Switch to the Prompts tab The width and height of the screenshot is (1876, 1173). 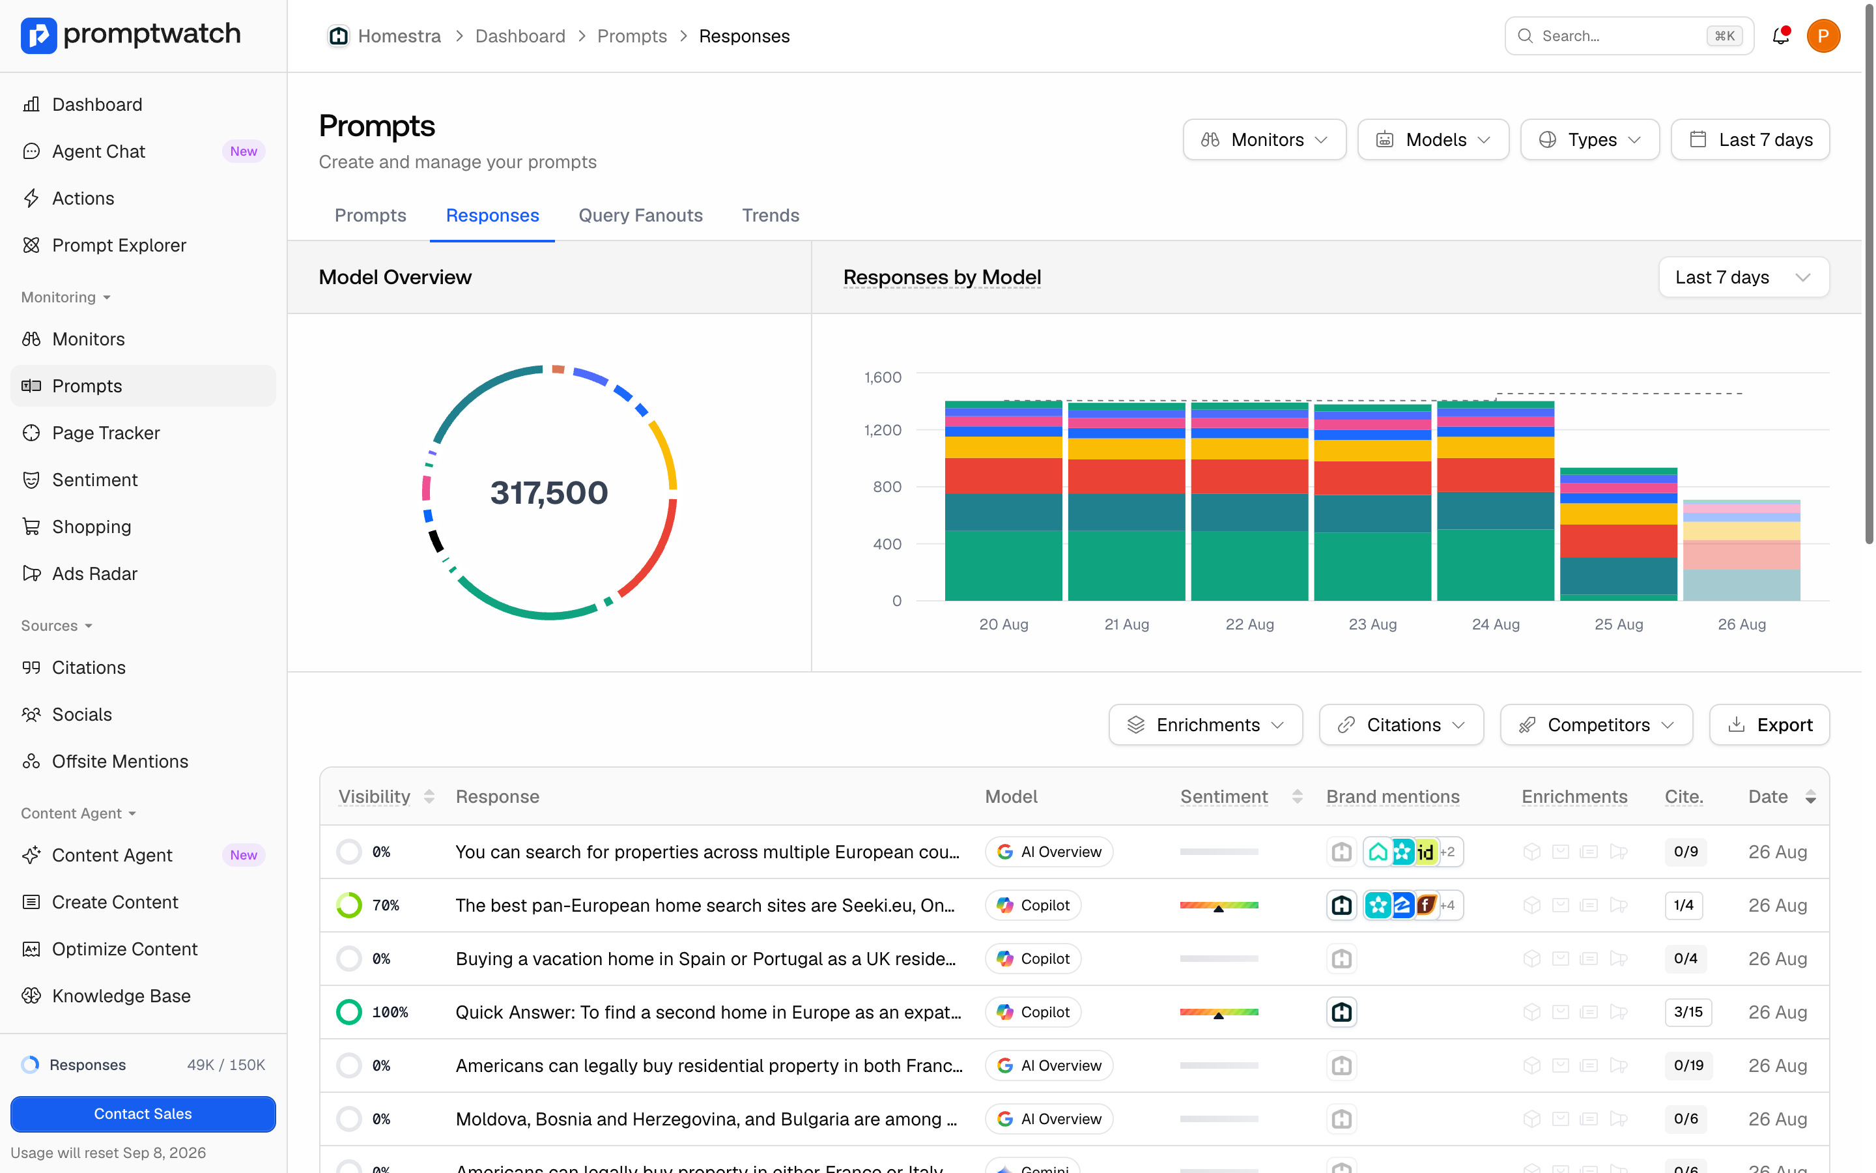point(371,215)
